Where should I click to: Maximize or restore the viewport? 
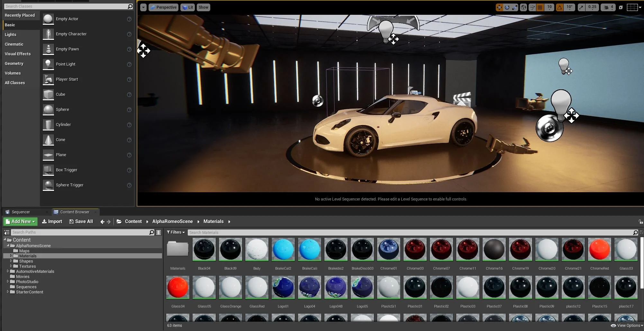coord(621,7)
